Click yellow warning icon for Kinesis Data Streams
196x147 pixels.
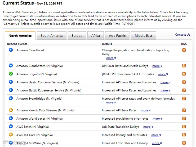click(x=11, y=110)
